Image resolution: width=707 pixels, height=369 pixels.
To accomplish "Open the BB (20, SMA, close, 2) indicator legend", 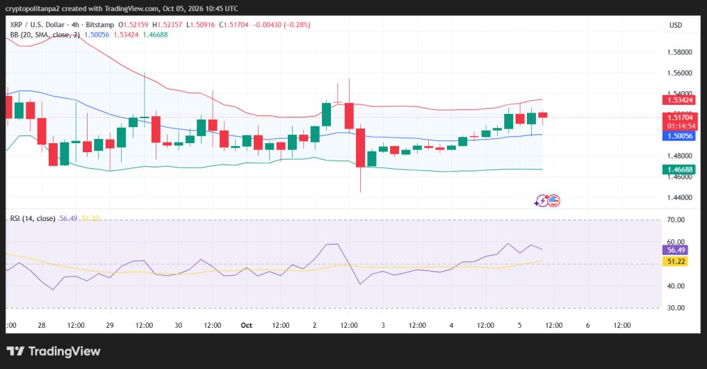I will click(x=44, y=35).
